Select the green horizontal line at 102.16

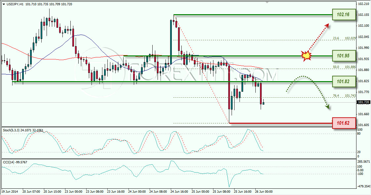(253, 15)
